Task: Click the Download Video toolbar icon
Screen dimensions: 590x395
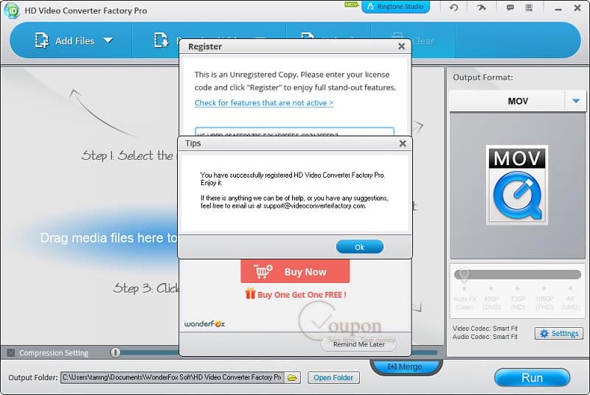Action: pyautogui.click(x=161, y=41)
